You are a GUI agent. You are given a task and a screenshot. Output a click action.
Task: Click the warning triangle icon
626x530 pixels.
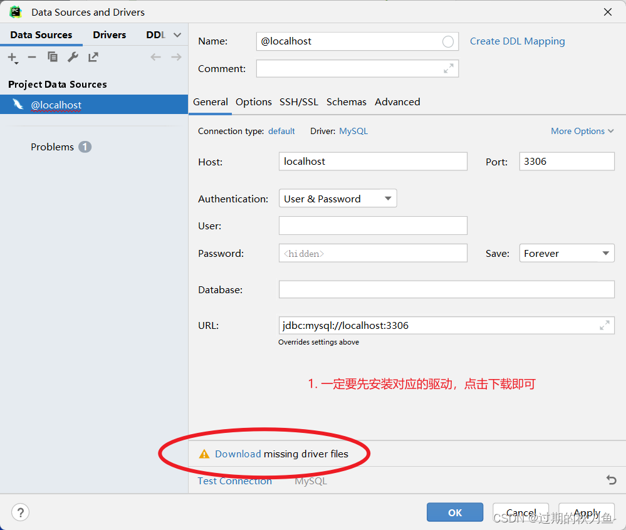tap(204, 454)
